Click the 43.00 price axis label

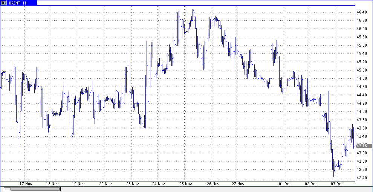361,153
